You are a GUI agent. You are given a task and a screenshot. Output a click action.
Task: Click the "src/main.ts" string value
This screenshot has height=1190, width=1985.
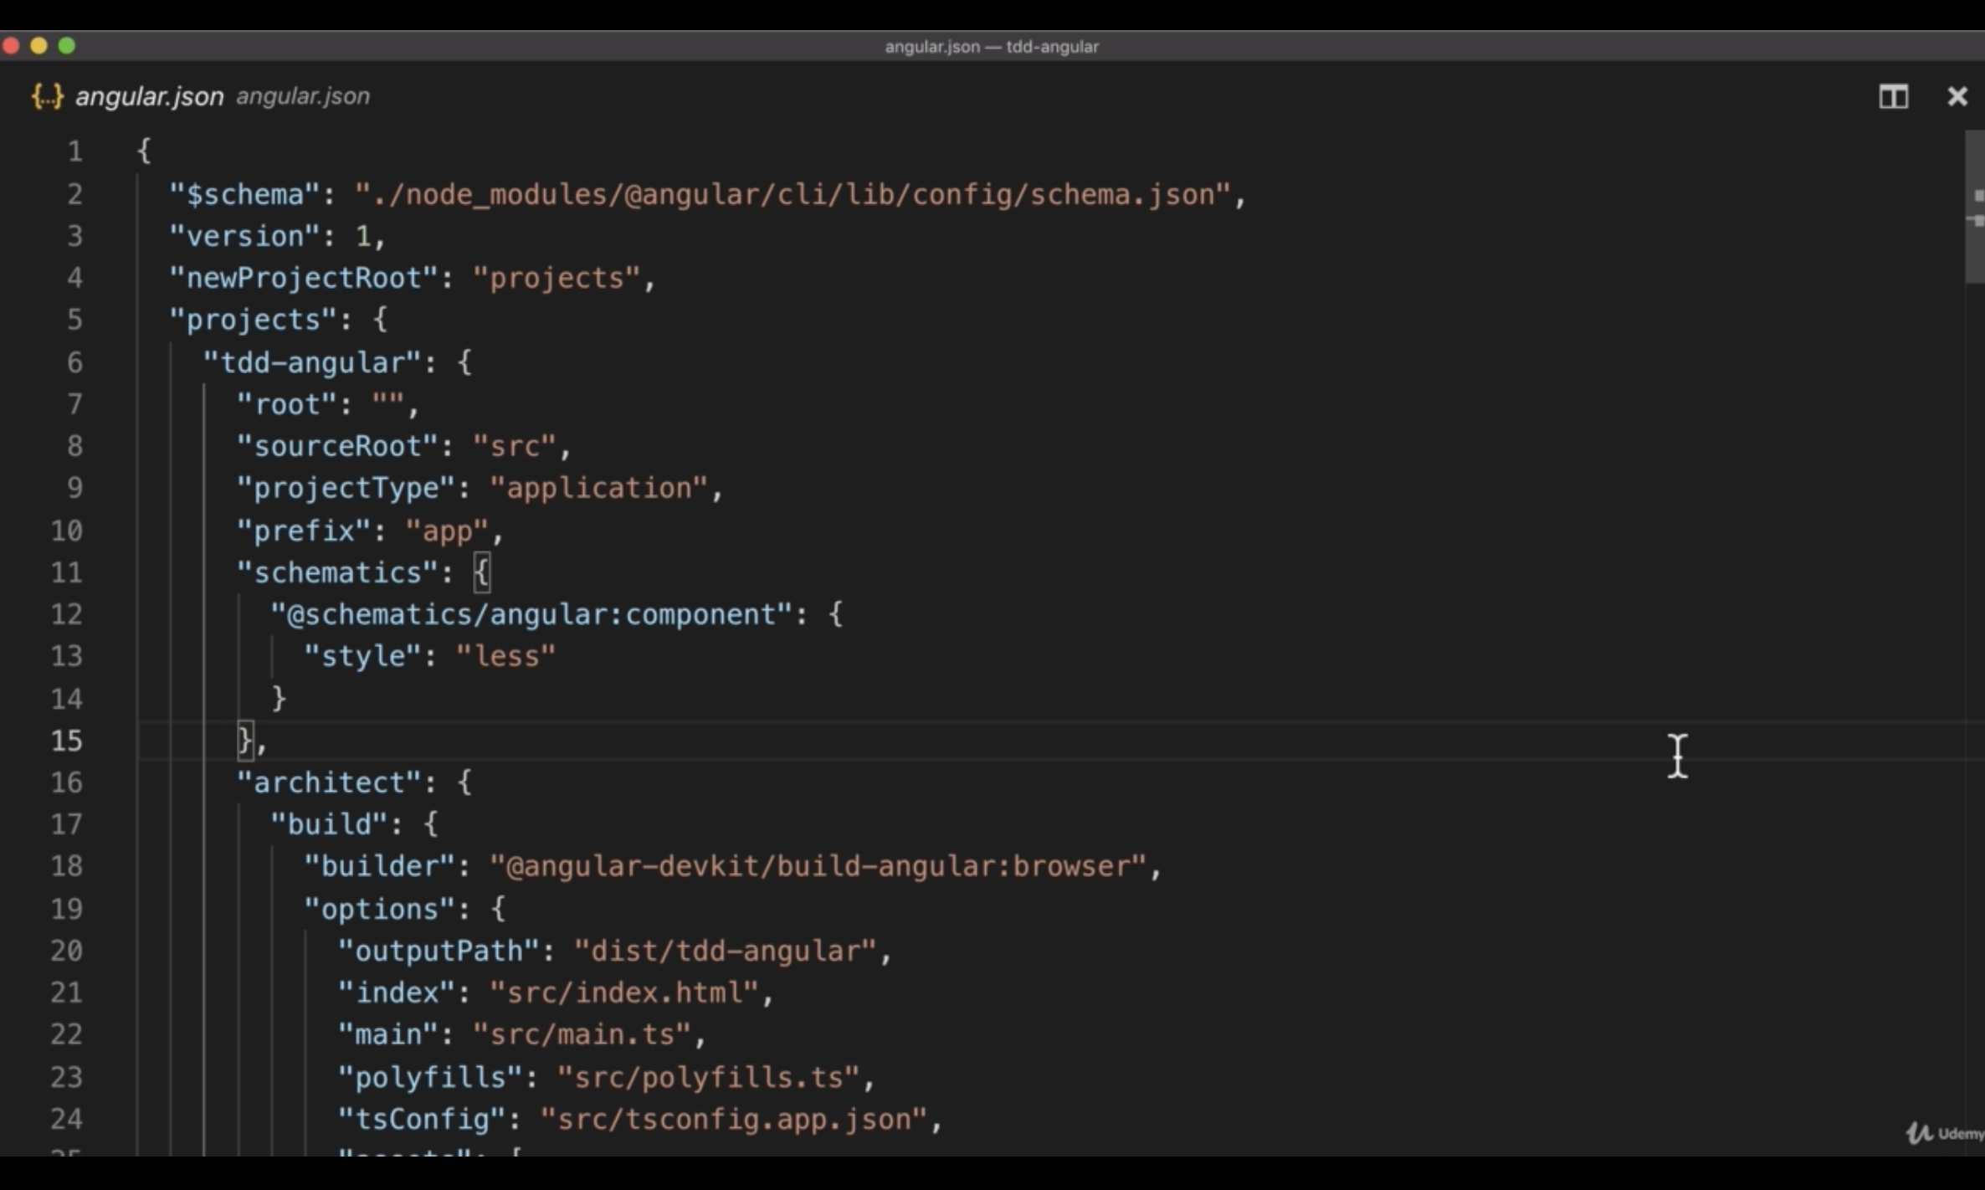coord(582,1034)
